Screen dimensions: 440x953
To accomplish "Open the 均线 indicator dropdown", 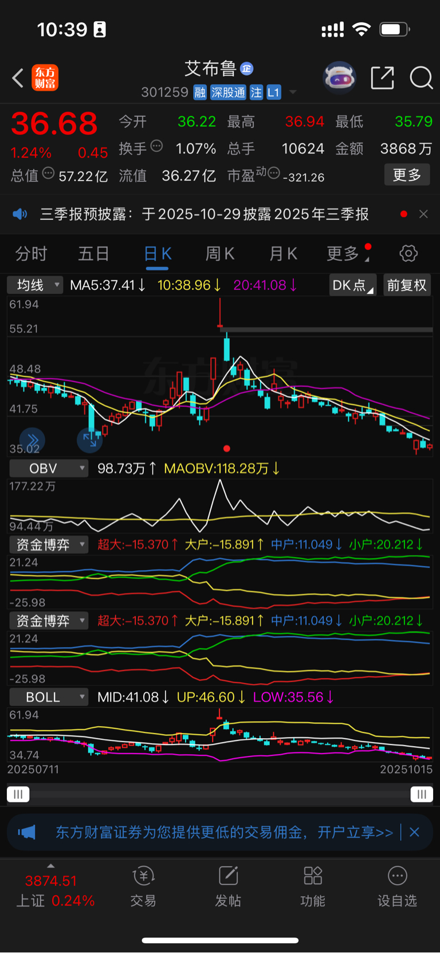I will point(35,285).
